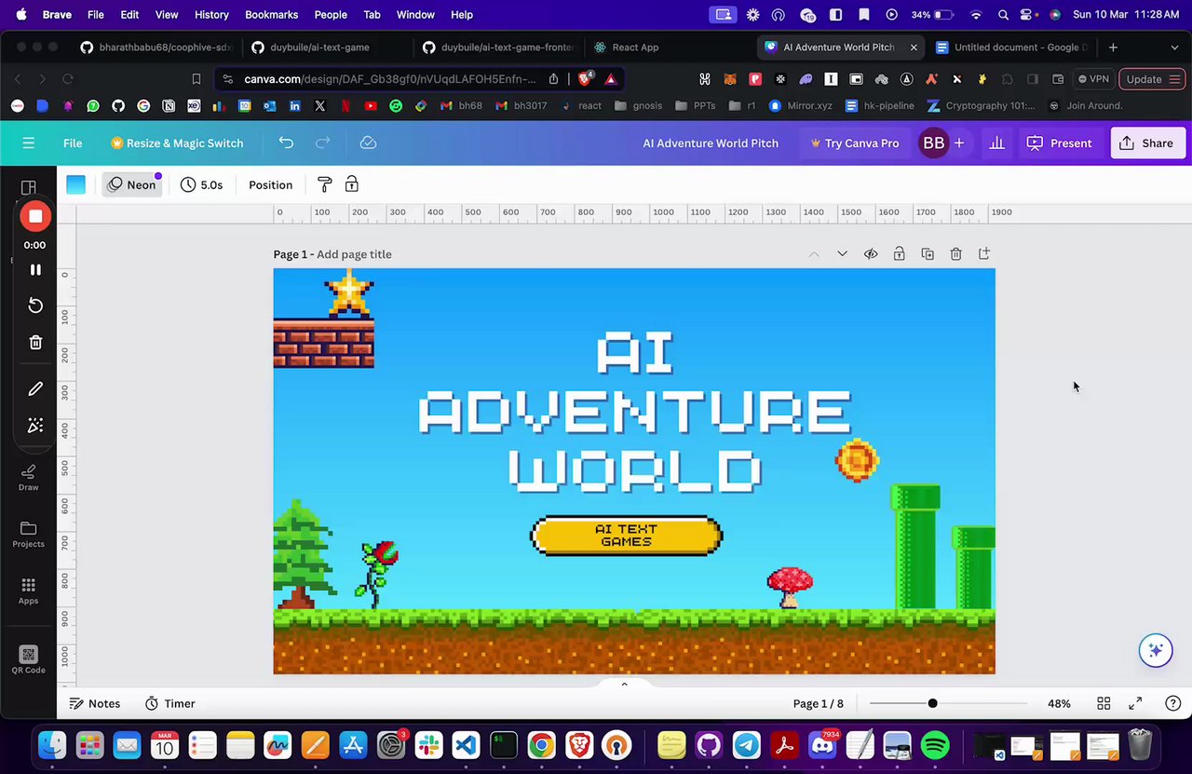Open the insights bar chart icon
The image size is (1192, 774).
tap(996, 143)
